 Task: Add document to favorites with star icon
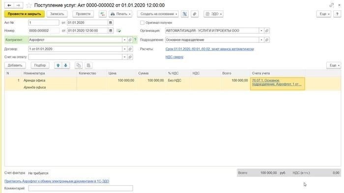coord(29,5)
